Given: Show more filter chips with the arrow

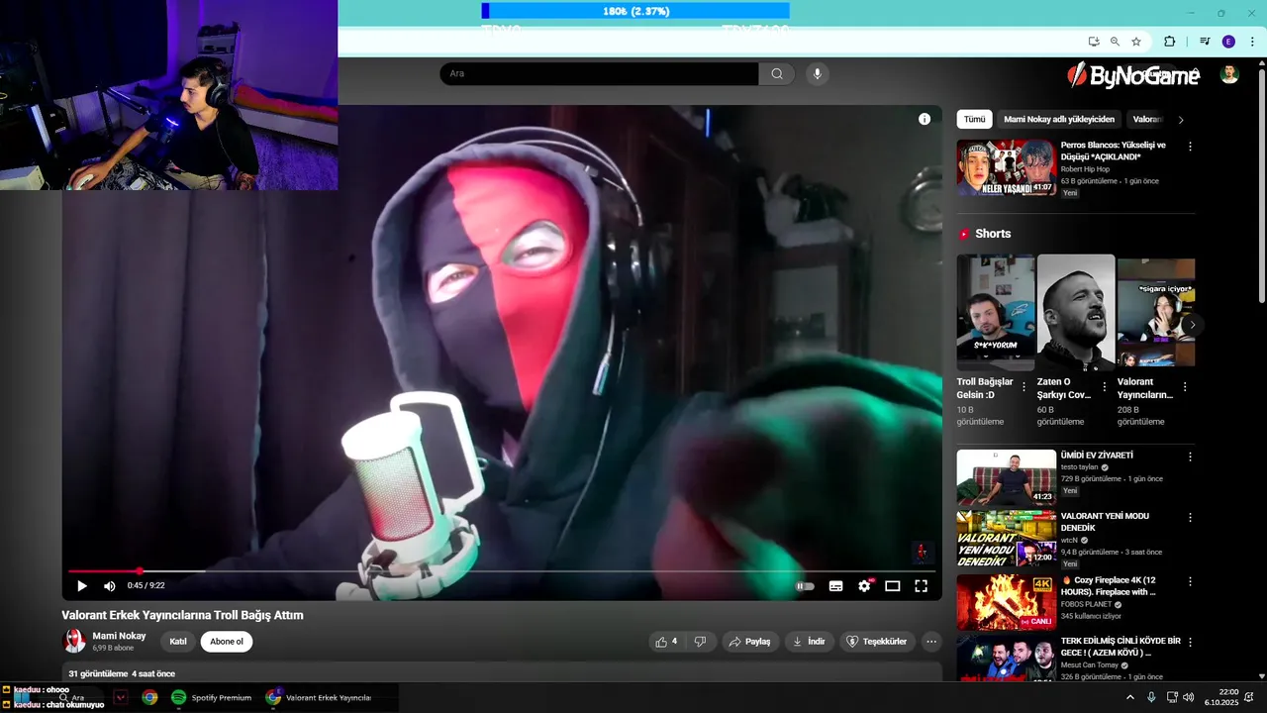Looking at the screenshot, I should [x=1181, y=120].
